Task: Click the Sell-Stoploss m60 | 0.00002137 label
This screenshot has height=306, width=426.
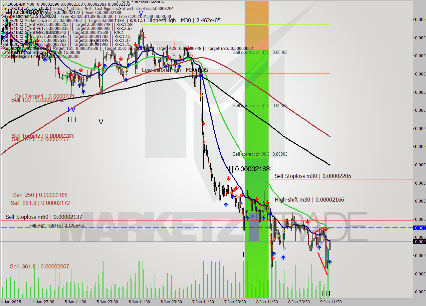Action: pos(44,217)
